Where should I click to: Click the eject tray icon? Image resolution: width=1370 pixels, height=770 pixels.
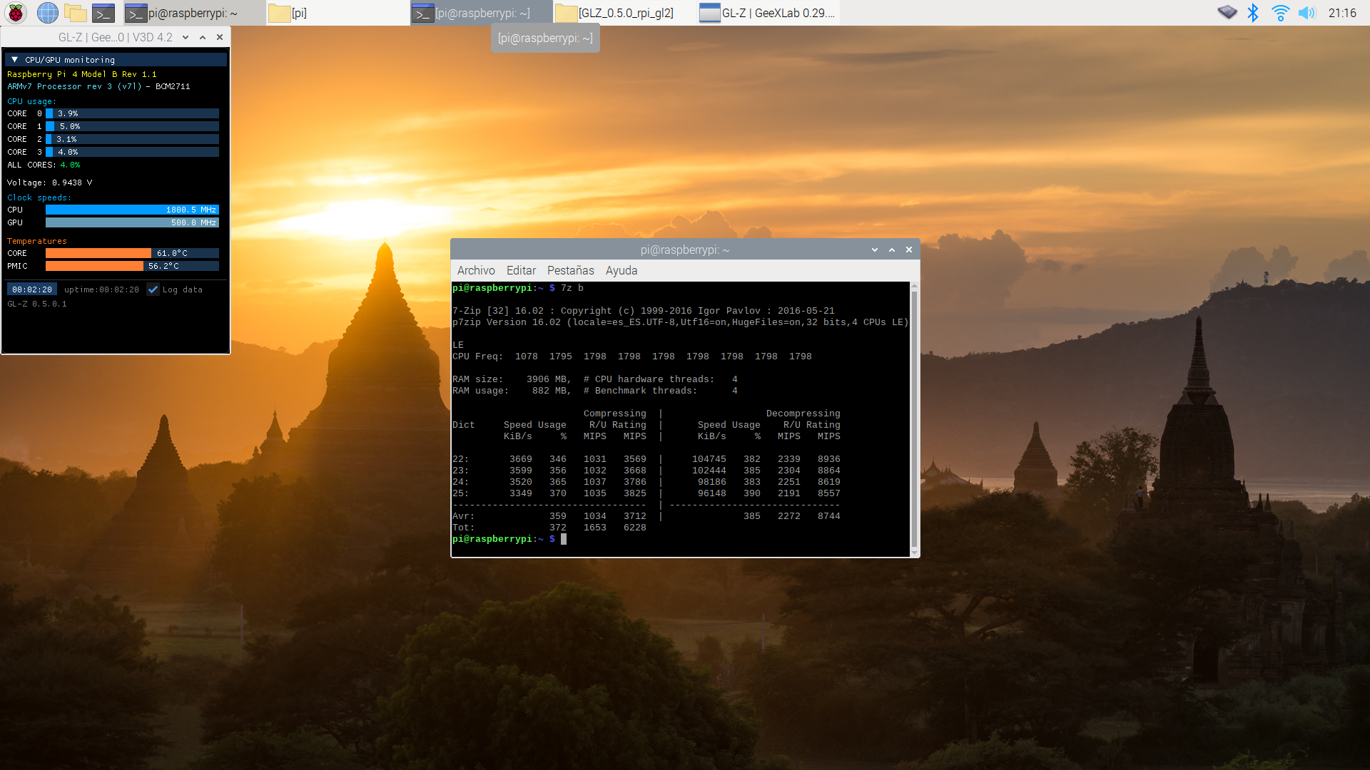[x=1227, y=13]
